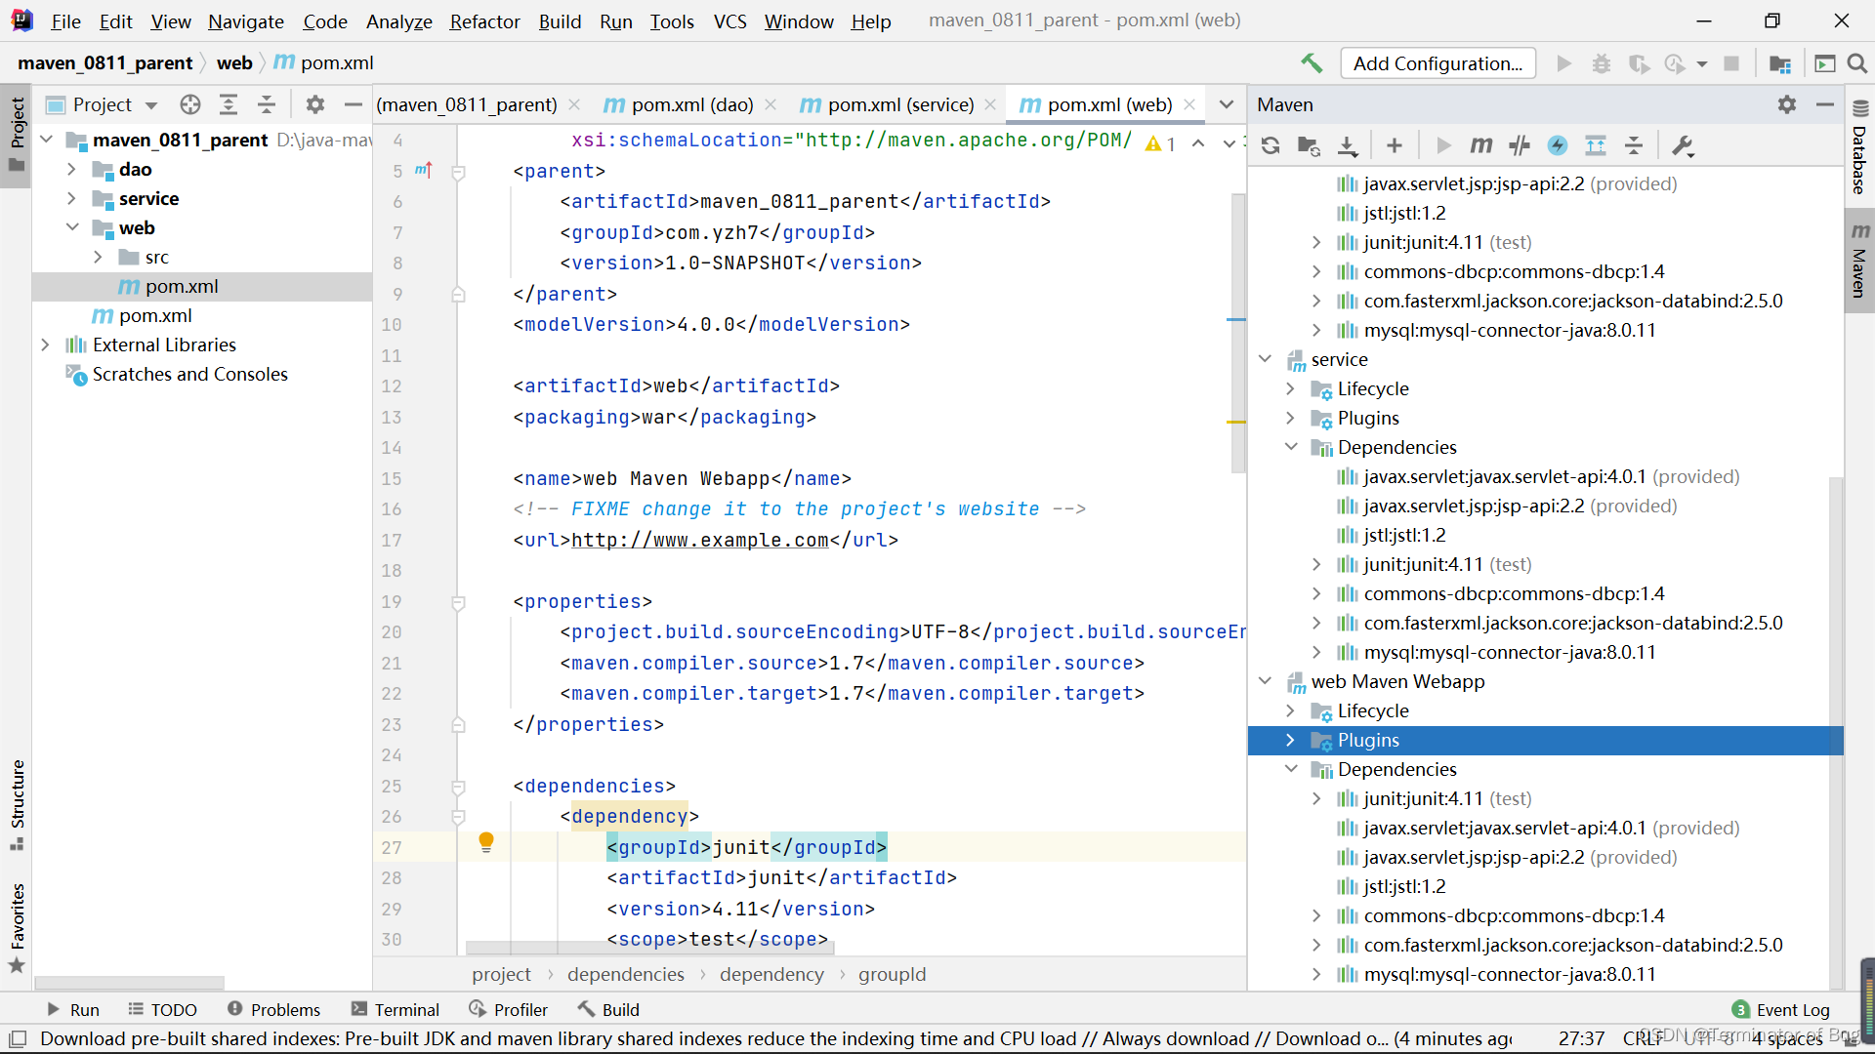Click Download Sources and Documentation icon
1875x1054 pixels.
[x=1348, y=145]
